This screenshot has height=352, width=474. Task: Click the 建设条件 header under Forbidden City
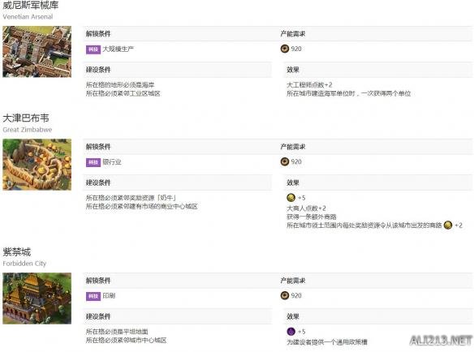(x=98, y=316)
